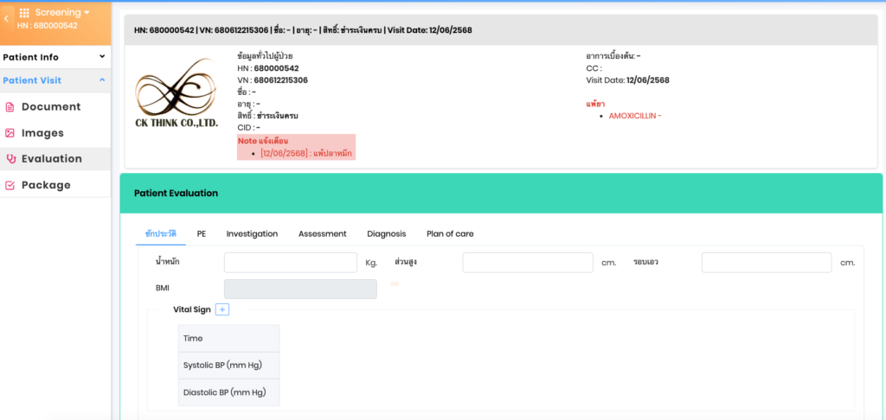Click the Document icon in the sidebar
This screenshot has height=420, width=886.
coord(10,107)
